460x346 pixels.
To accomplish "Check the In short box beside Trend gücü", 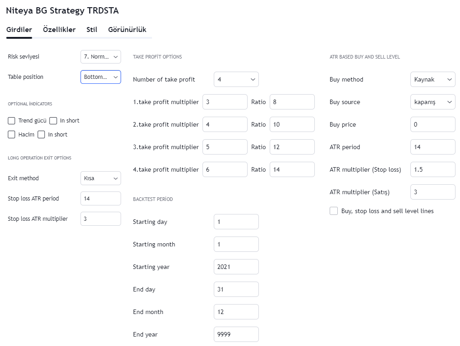I will pos(53,121).
